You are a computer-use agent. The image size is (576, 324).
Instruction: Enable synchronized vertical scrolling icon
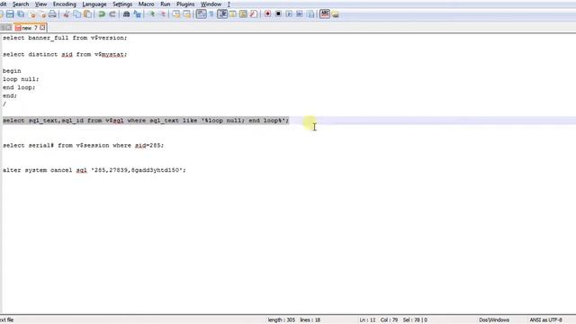176,14
